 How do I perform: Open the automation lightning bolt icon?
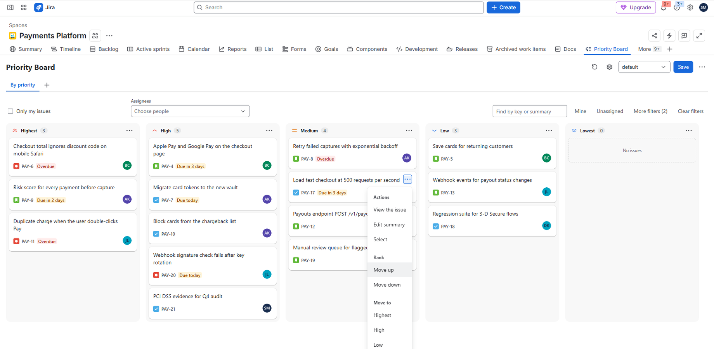(669, 36)
